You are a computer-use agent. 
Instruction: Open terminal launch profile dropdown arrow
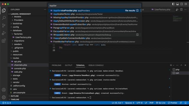click(174, 65)
